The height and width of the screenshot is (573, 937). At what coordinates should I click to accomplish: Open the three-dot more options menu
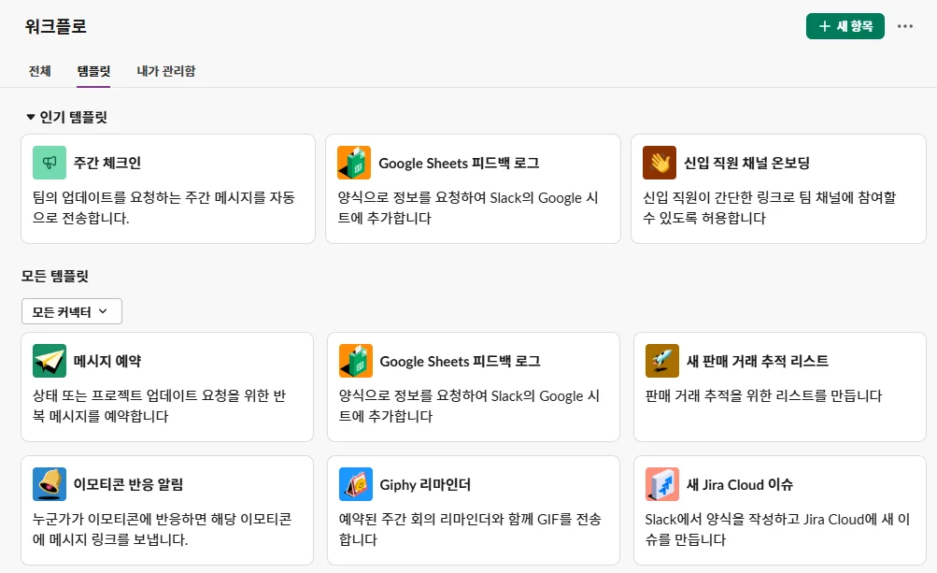904,26
